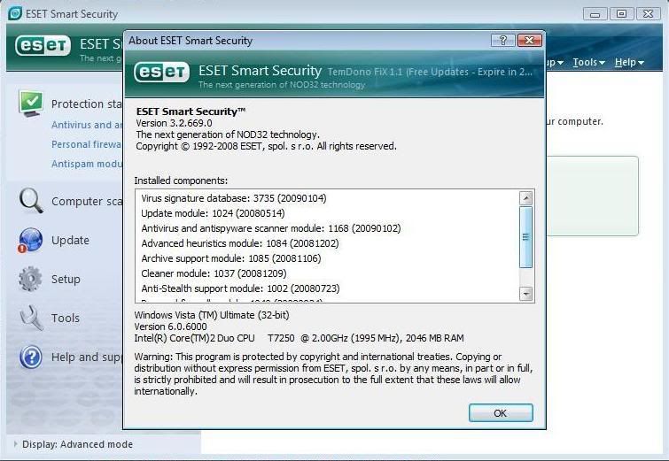Click the Antispam module link
The width and height of the screenshot is (669, 461).
click(87, 164)
